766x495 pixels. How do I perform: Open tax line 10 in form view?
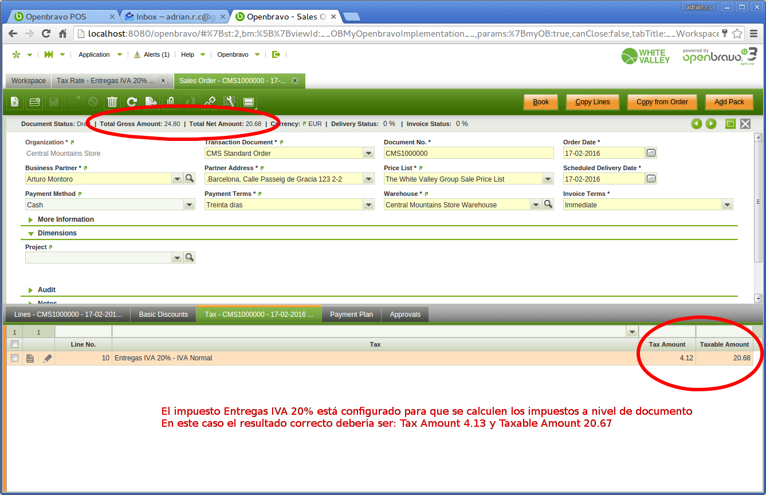coord(30,358)
